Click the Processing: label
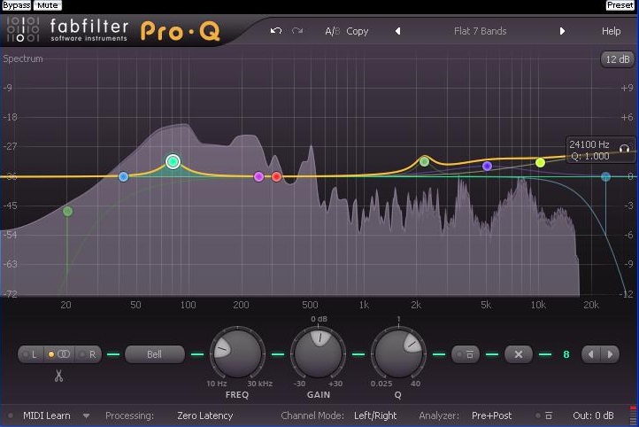The height and width of the screenshot is (427, 639). [129, 415]
